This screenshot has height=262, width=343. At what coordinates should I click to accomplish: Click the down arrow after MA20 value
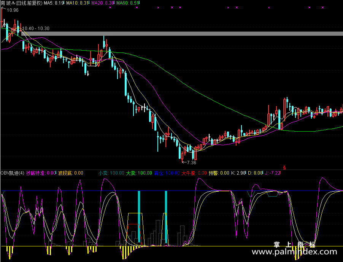[114, 3]
